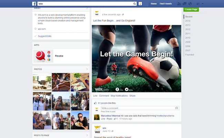This screenshot has width=224, height=138.
Task: Click the post's a few seconds ago timestamp
Action: (111, 14)
